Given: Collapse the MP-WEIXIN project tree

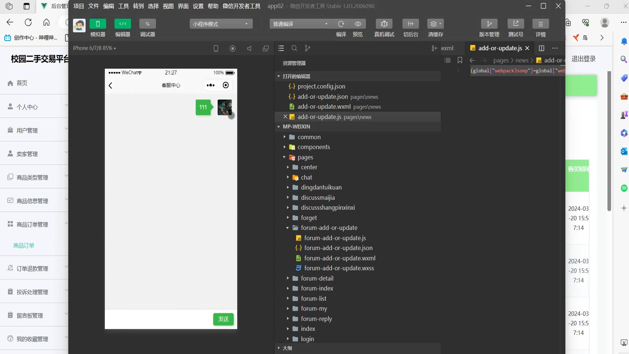Looking at the screenshot, I should 358,127.
